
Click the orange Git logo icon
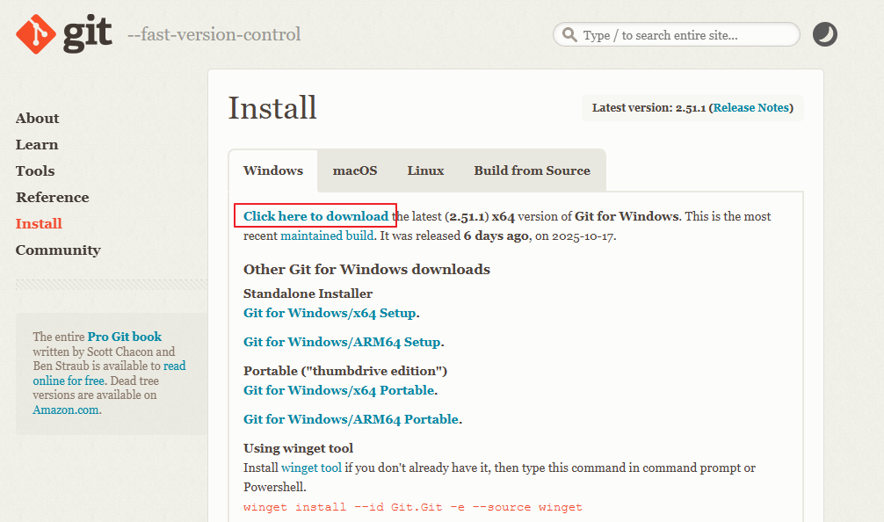[36, 34]
